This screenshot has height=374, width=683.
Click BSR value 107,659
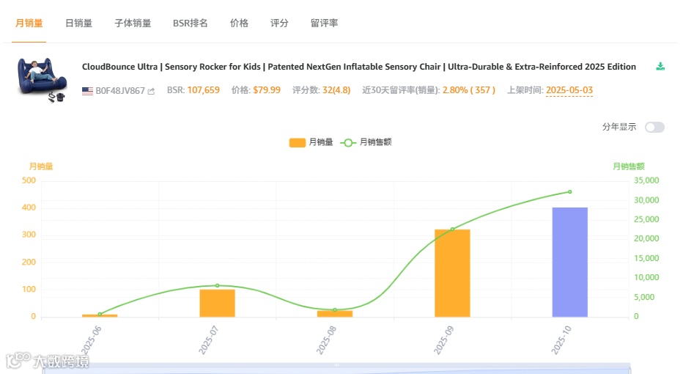click(x=204, y=90)
